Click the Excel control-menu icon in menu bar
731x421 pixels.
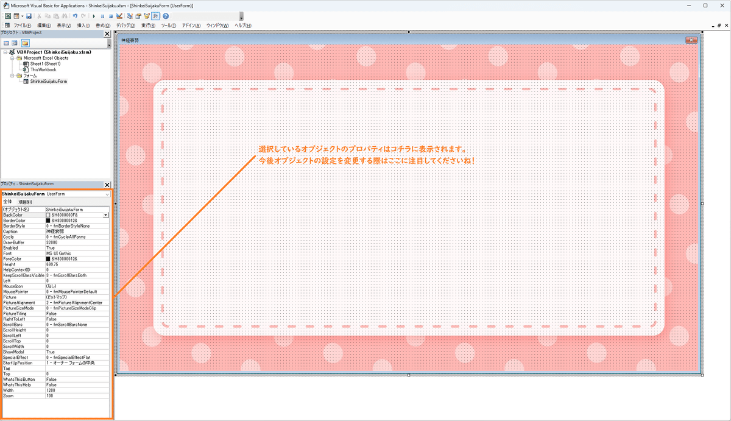pyautogui.click(x=7, y=26)
